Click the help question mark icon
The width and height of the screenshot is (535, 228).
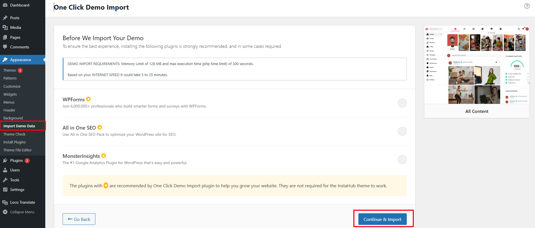pos(527,6)
